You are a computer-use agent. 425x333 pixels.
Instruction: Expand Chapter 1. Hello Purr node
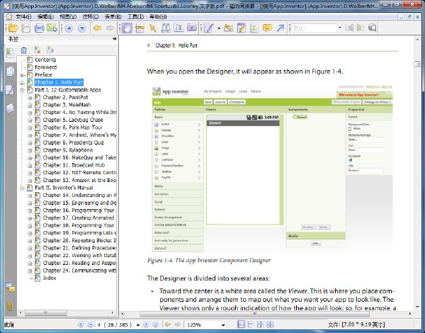(22, 83)
